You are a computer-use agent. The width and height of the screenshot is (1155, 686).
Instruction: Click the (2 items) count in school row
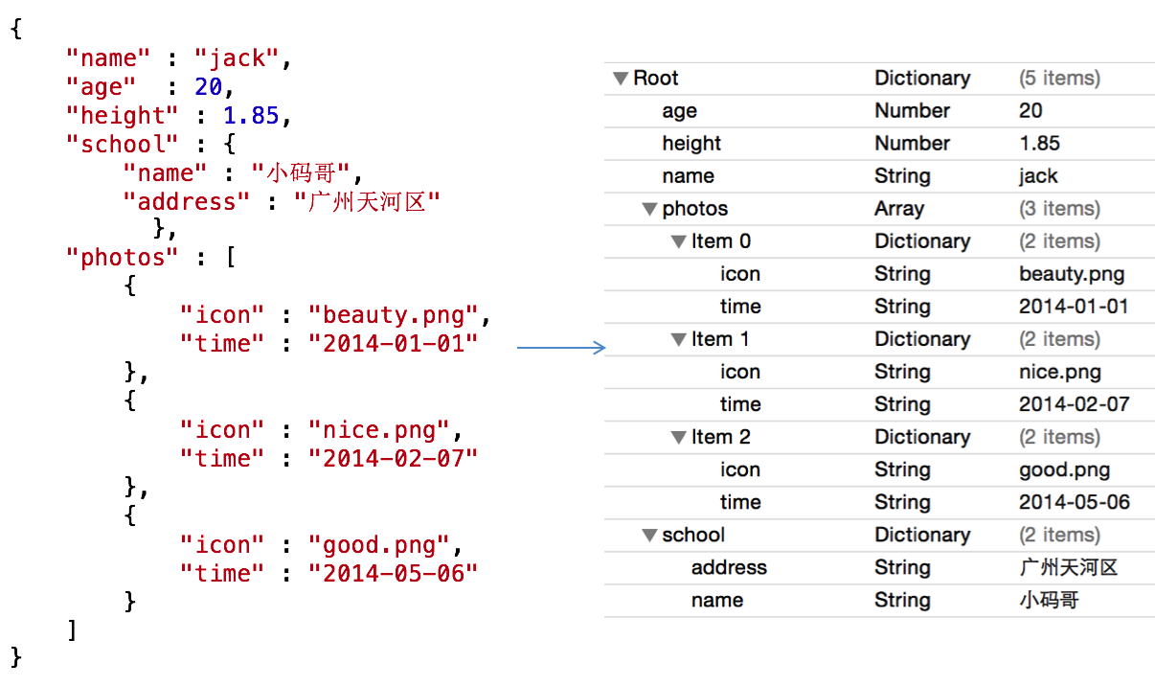click(1059, 535)
